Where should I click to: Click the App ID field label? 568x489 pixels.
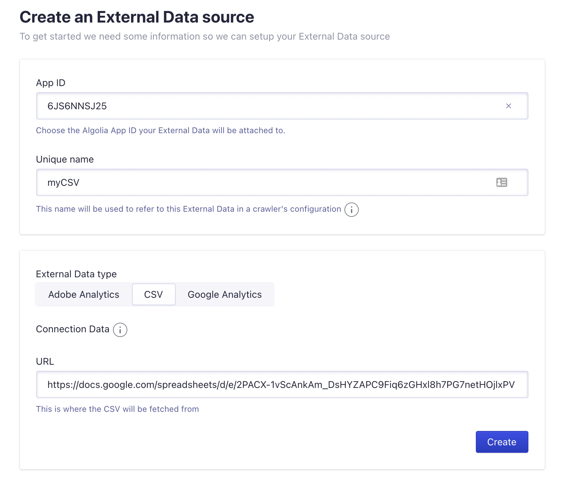point(51,83)
